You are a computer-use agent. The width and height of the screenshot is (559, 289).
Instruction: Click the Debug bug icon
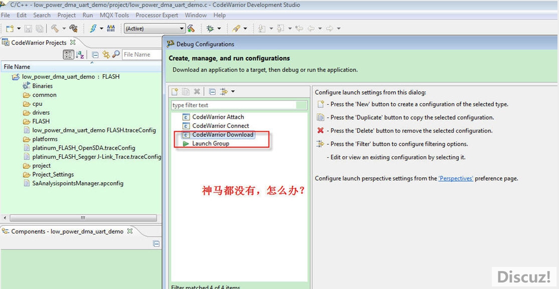pos(211,29)
